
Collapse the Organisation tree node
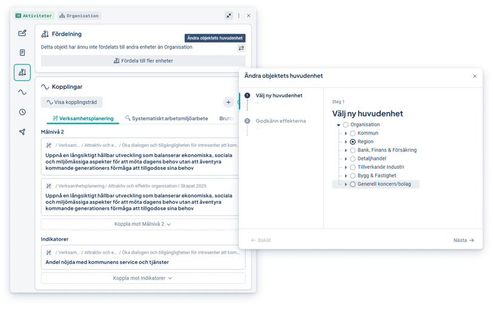(x=339, y=125)
